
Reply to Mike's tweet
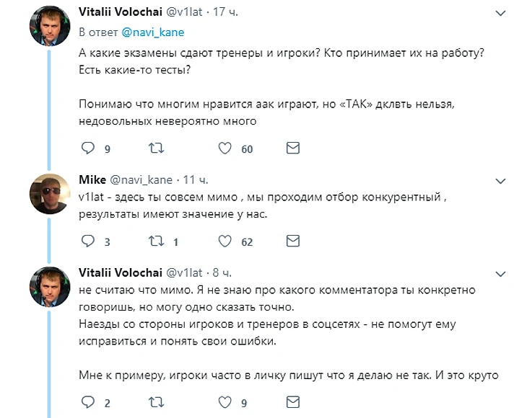[87, 241]
